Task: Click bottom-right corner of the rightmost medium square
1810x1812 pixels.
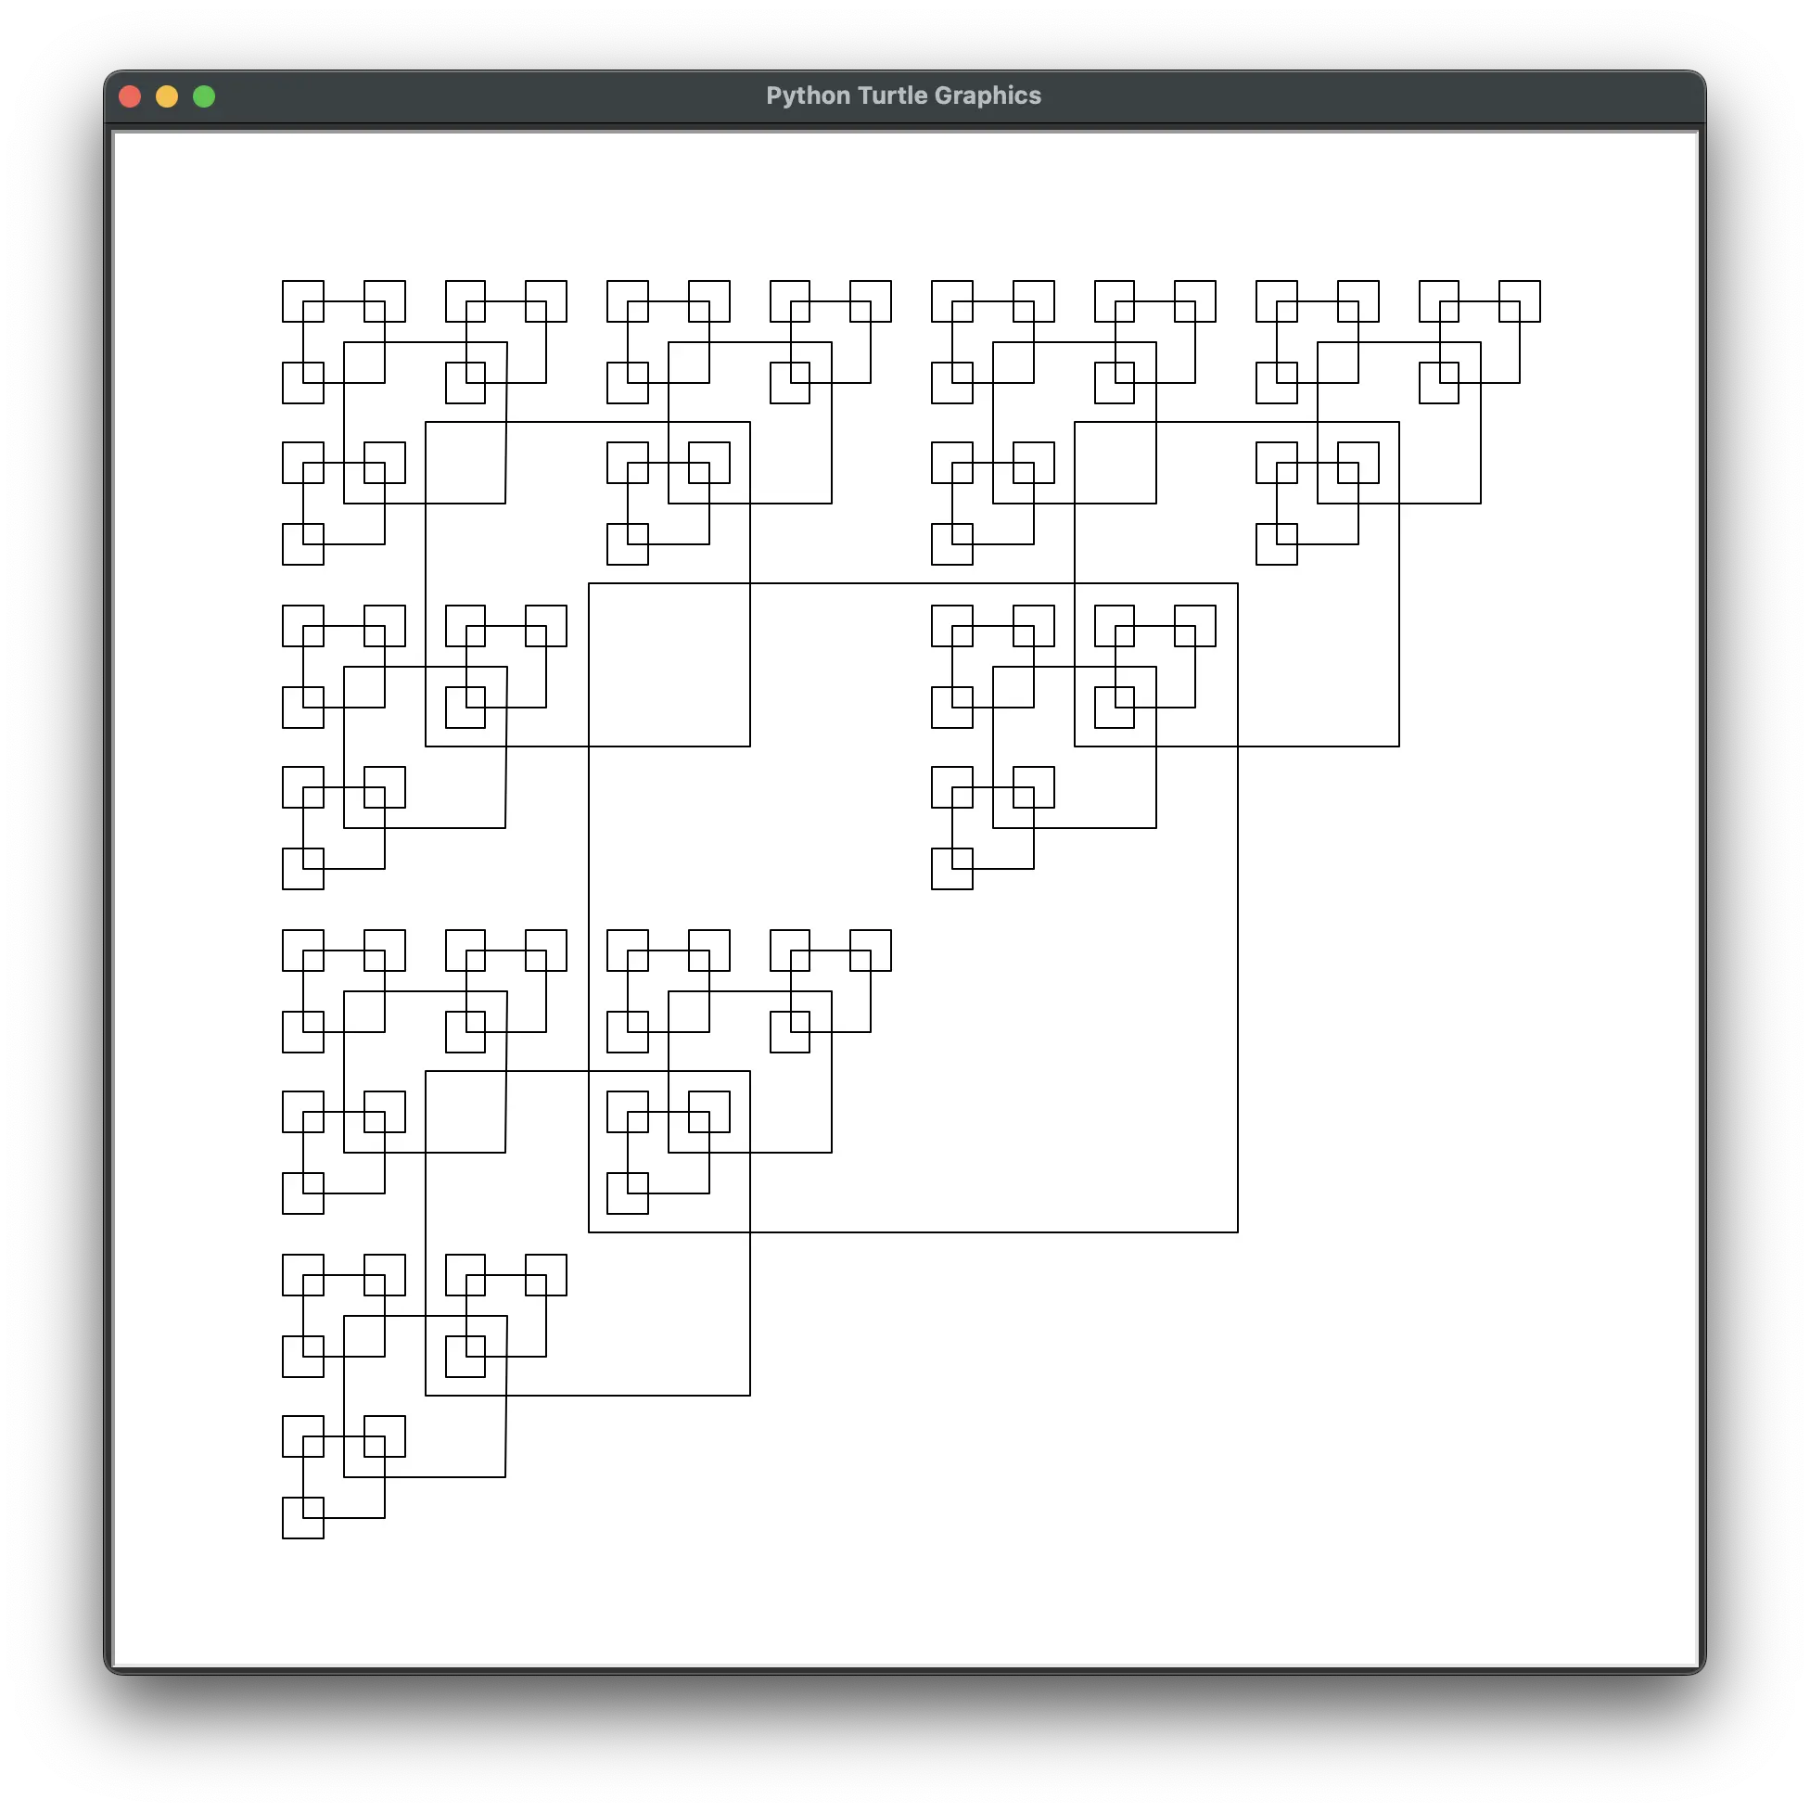Action: click(x=1398, y=746)
